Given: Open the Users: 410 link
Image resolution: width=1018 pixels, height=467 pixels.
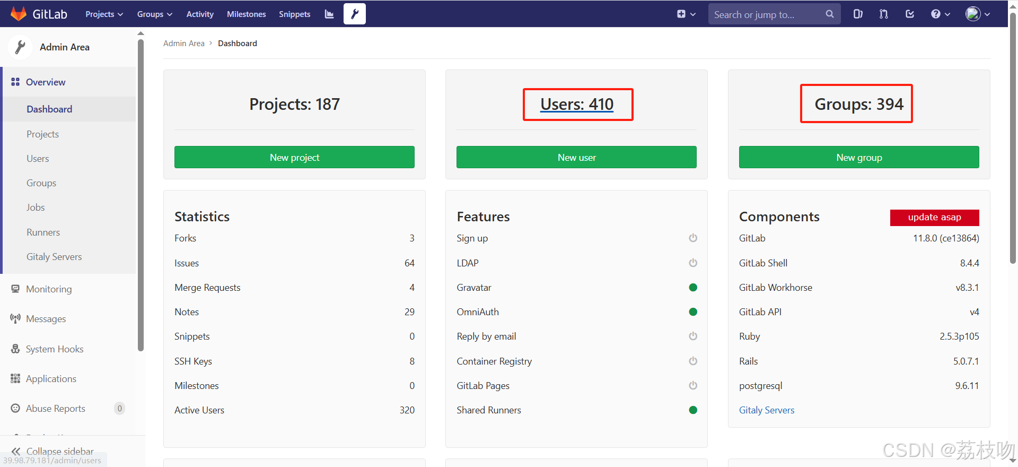Looking at the screenshot, I should 577,105.
